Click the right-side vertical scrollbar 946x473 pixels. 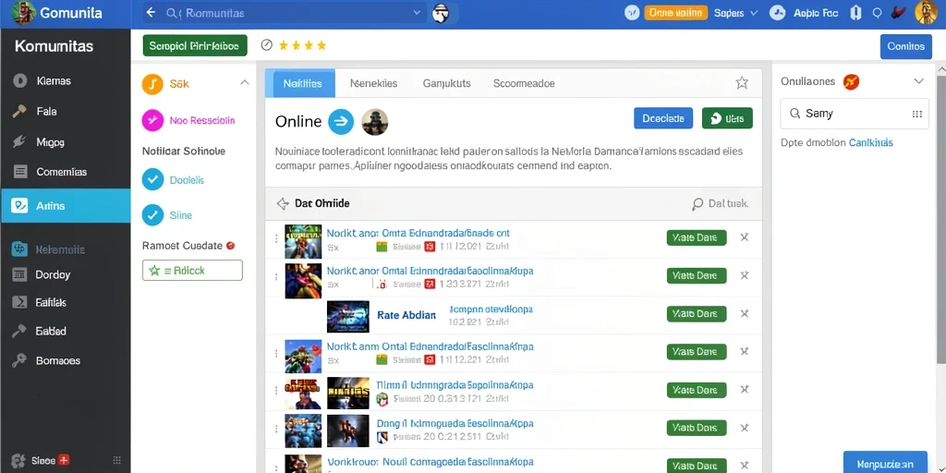coord(940,217)
